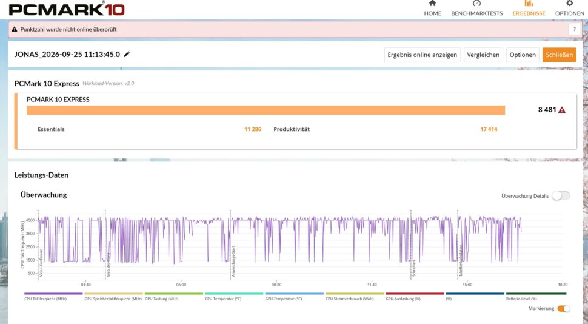
Task: Go to HOME menu label
Action: click(x=432, y=13)
